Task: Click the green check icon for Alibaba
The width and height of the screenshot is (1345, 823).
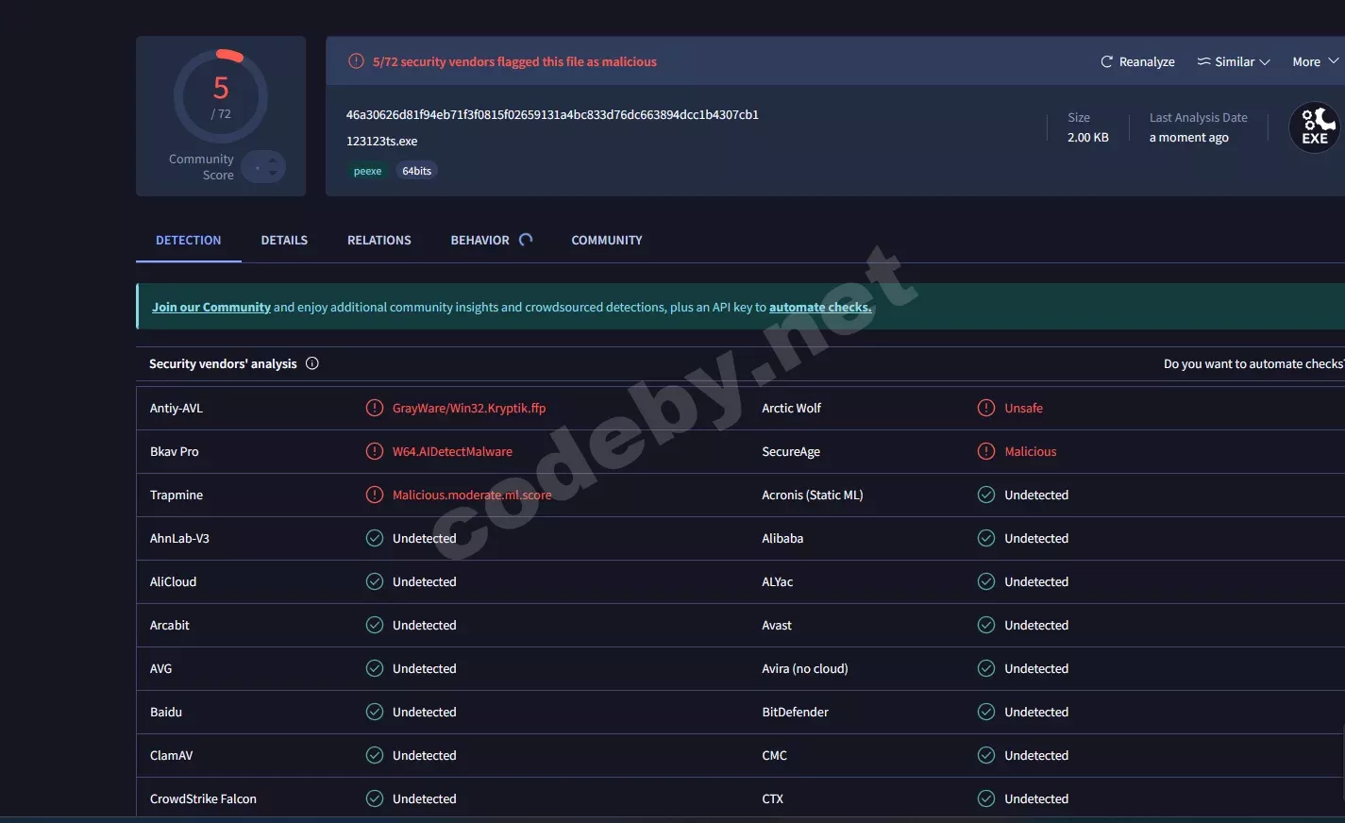Action: click(986, 538)
